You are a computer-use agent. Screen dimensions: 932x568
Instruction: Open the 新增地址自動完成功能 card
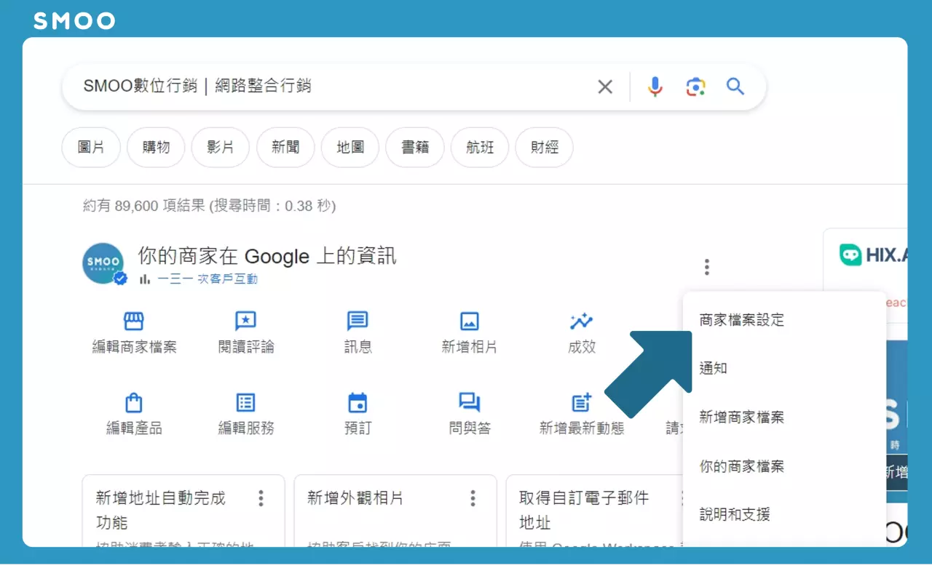click(x=183, y=511)
